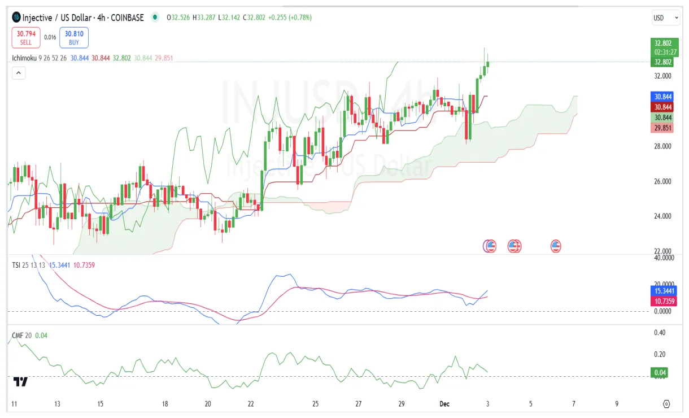Open the USD currency dropdown

coord(665,17)
